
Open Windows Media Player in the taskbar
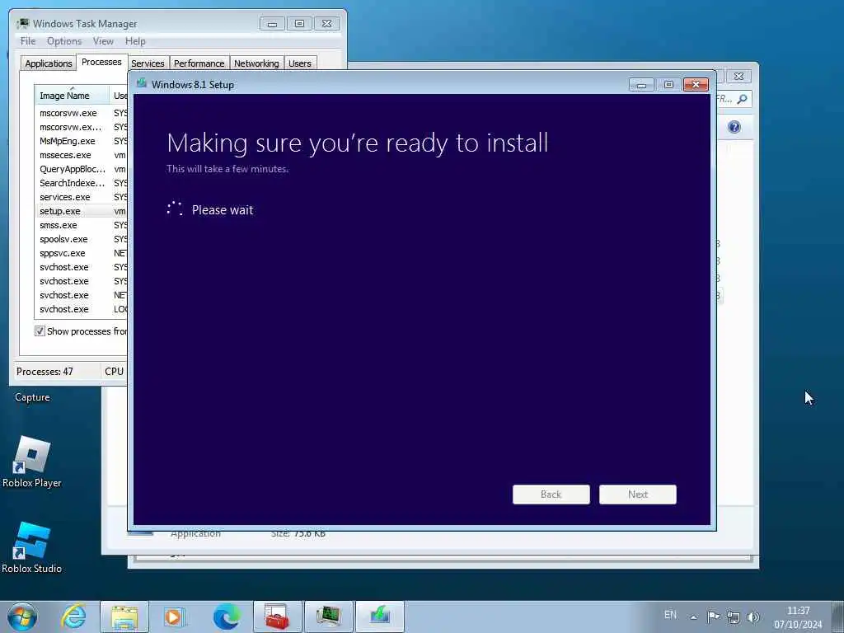click(x=175, y=617)
